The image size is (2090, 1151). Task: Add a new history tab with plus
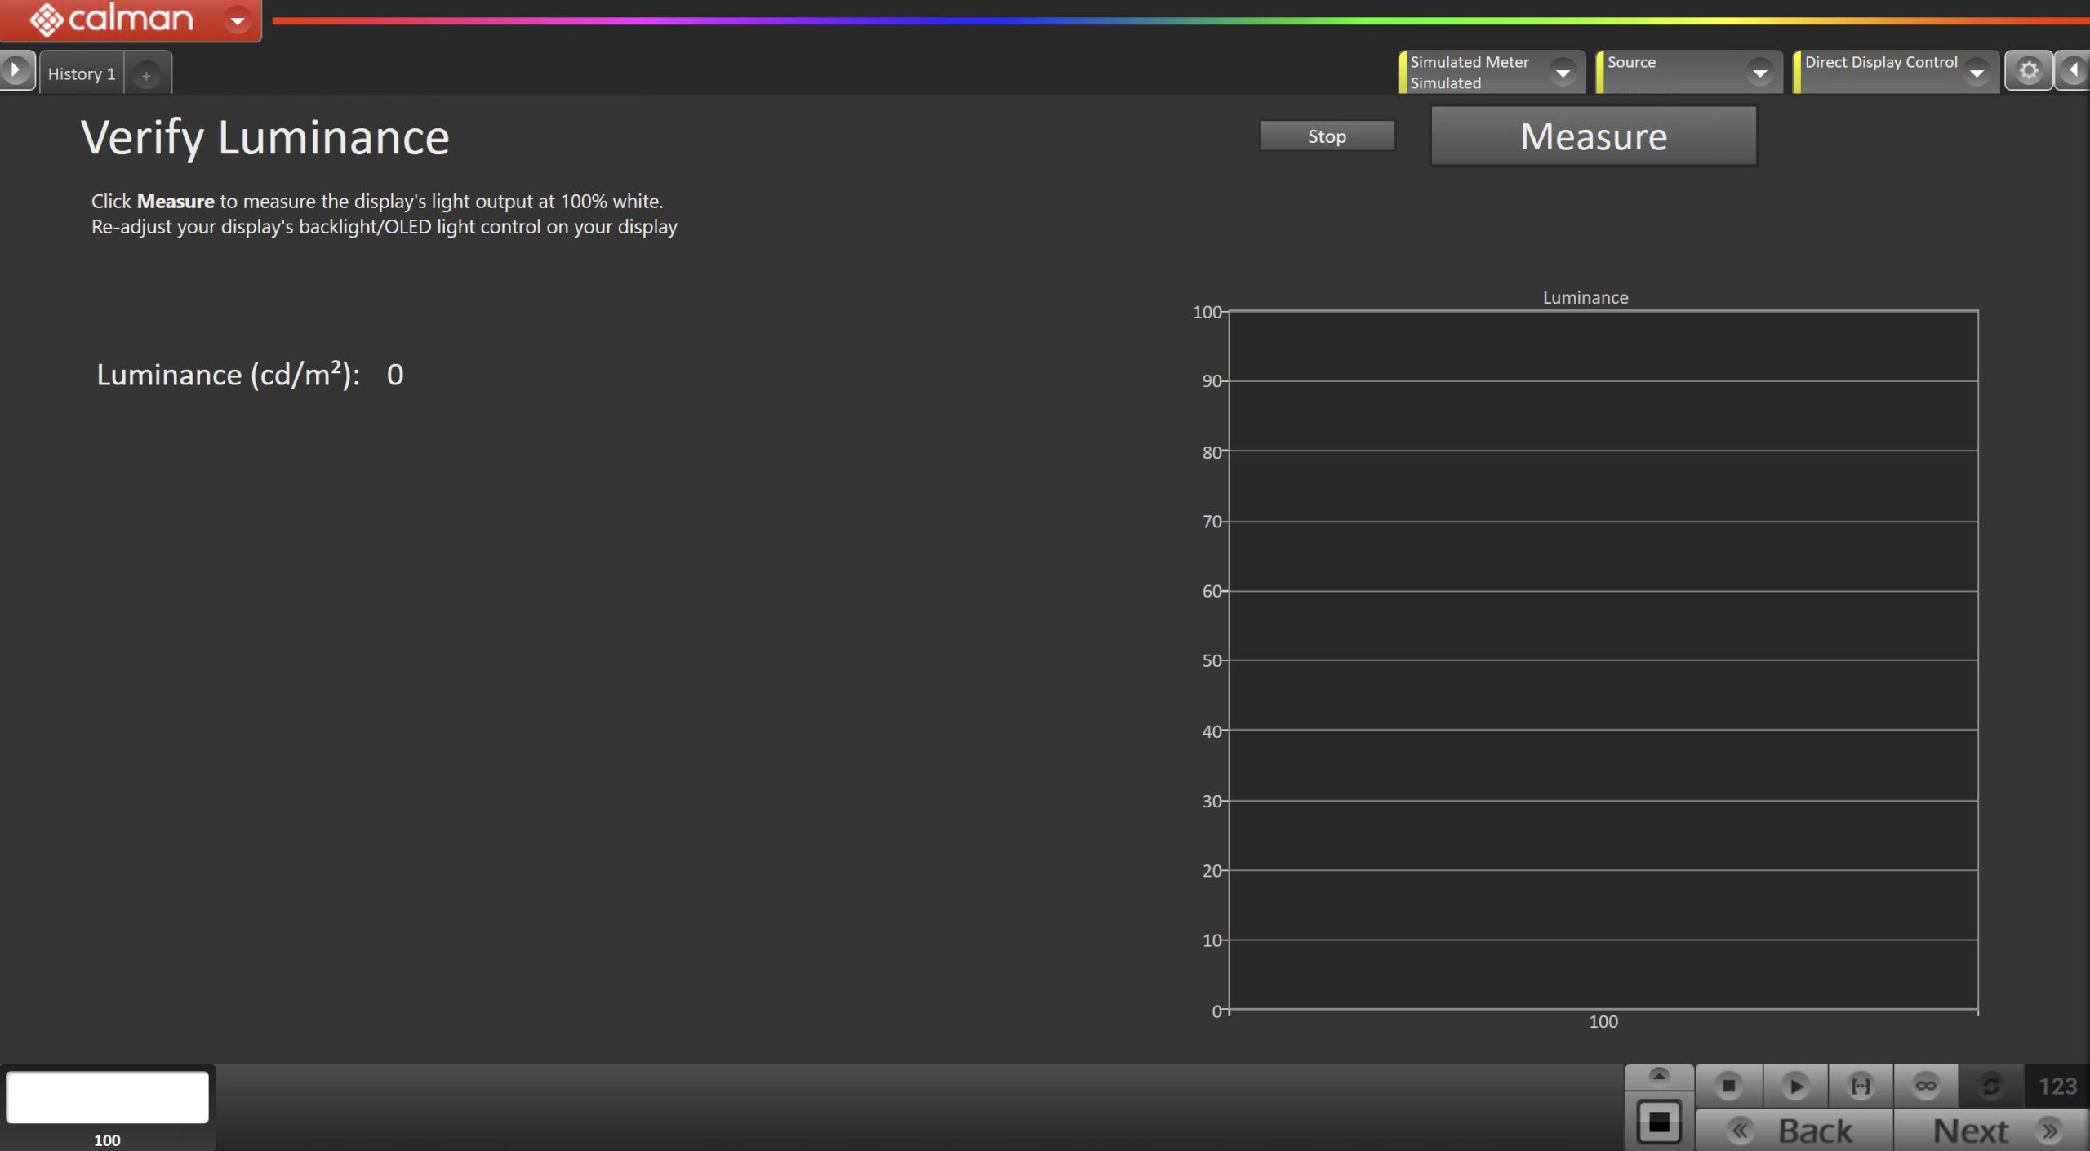coord(146,75)
